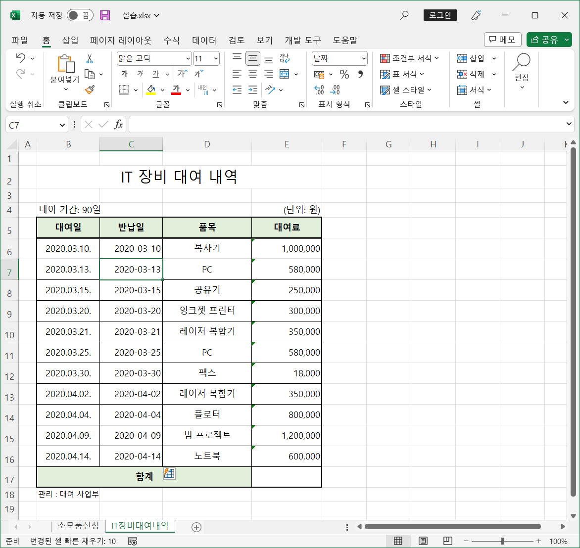This screenshot has width=580, height=548.
Task: Toggle center horizontal alignment
Action: click(x=253, y=74)
